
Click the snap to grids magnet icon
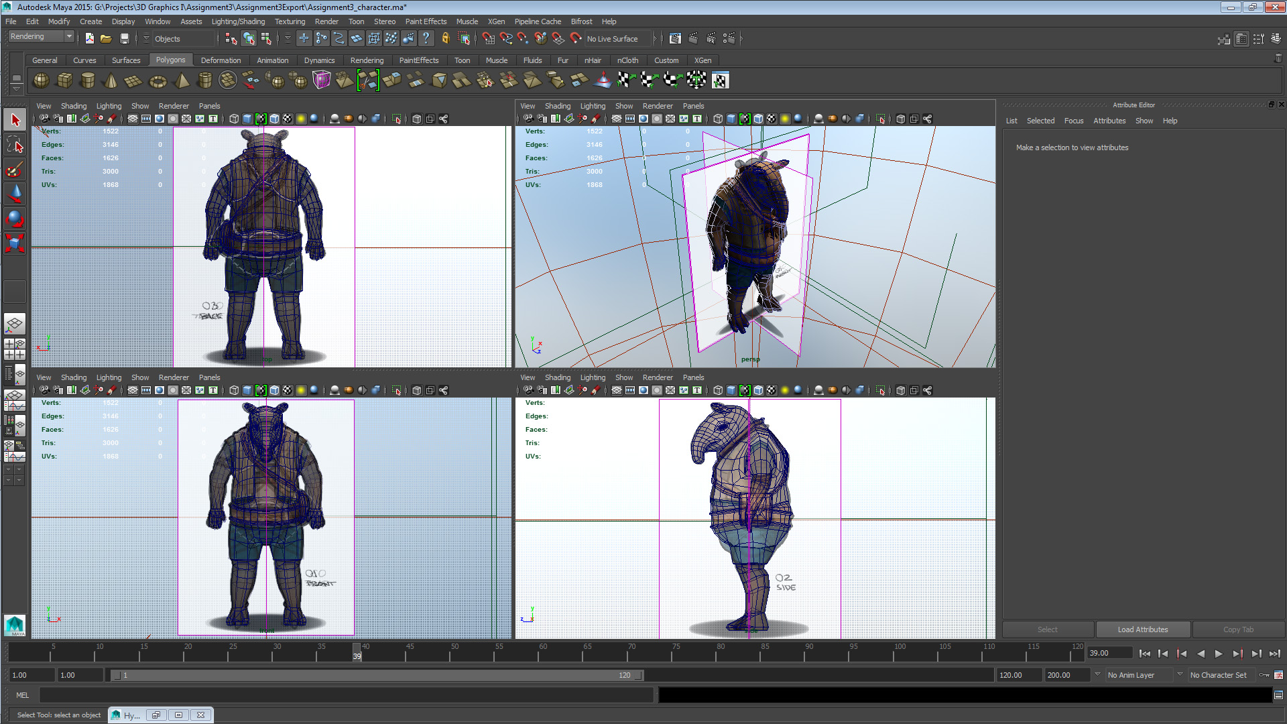pyautogui.click(x=489, y=39)
